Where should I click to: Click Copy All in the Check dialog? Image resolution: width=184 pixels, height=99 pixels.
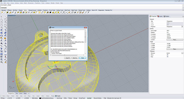click(x=67, y=58)
